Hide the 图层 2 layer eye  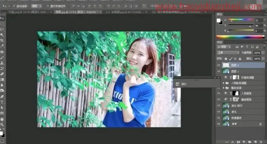coord(219,65)
